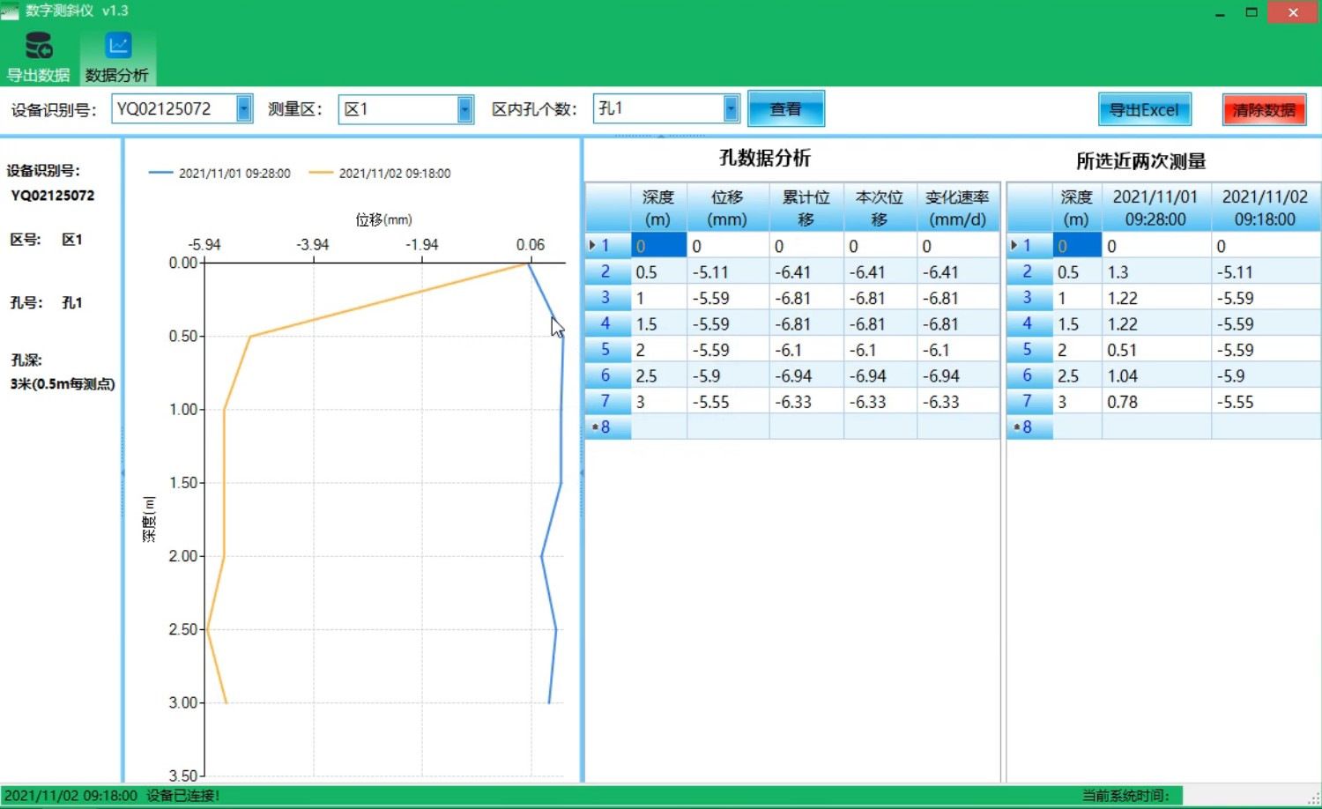Select row 6 header in 所选近两次测量 table
1322x809 pixels.
1028,375
